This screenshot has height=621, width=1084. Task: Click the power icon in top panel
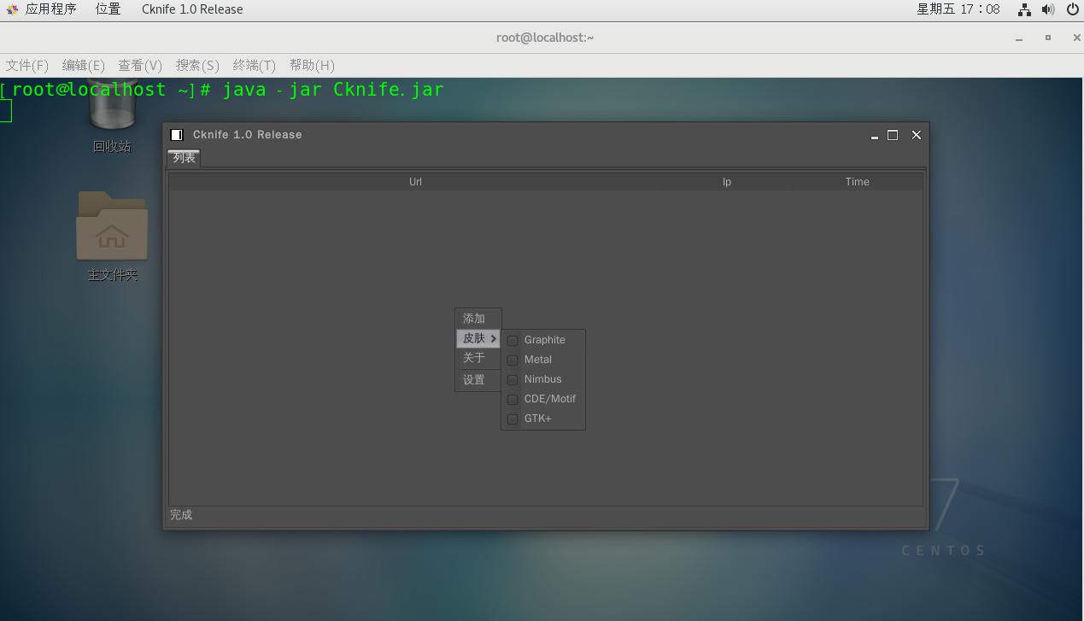click(1073, 9)
